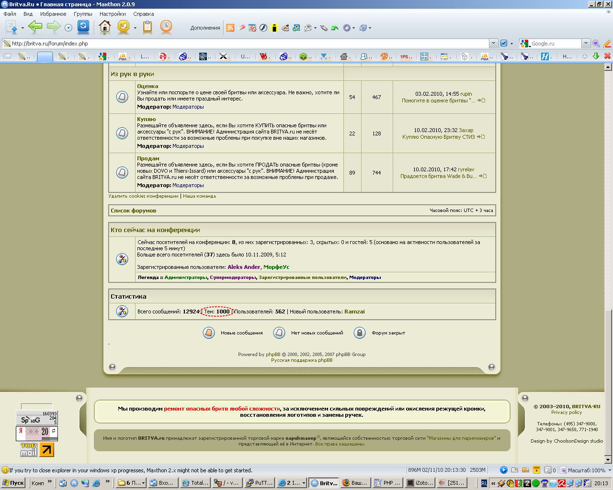Open the Продам forum link

[x=148, y=158]
